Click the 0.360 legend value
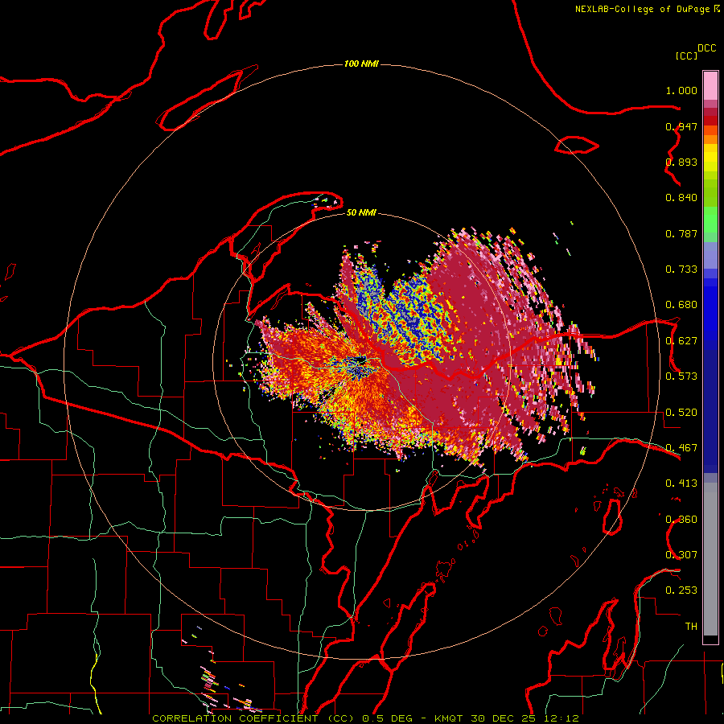Viewport: 724px width, 724px height. click(681, 520)
